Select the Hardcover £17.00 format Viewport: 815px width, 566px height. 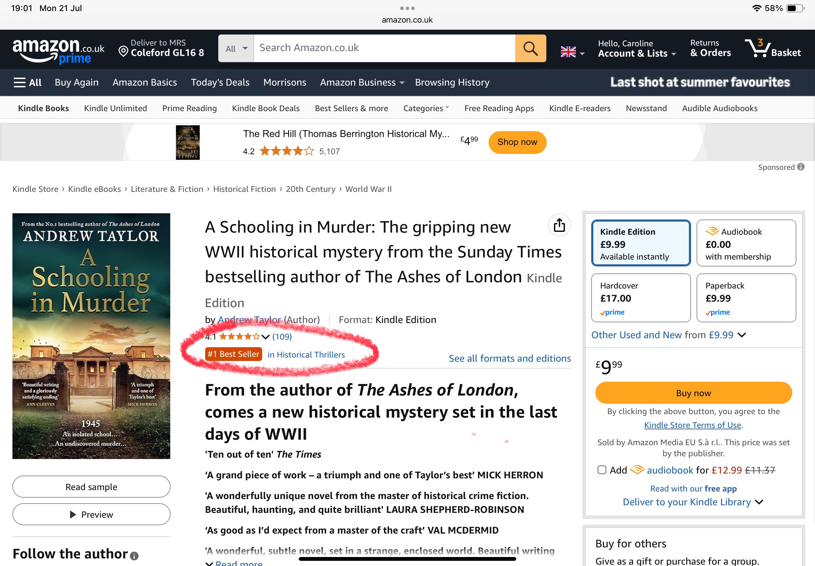[641, 298]
